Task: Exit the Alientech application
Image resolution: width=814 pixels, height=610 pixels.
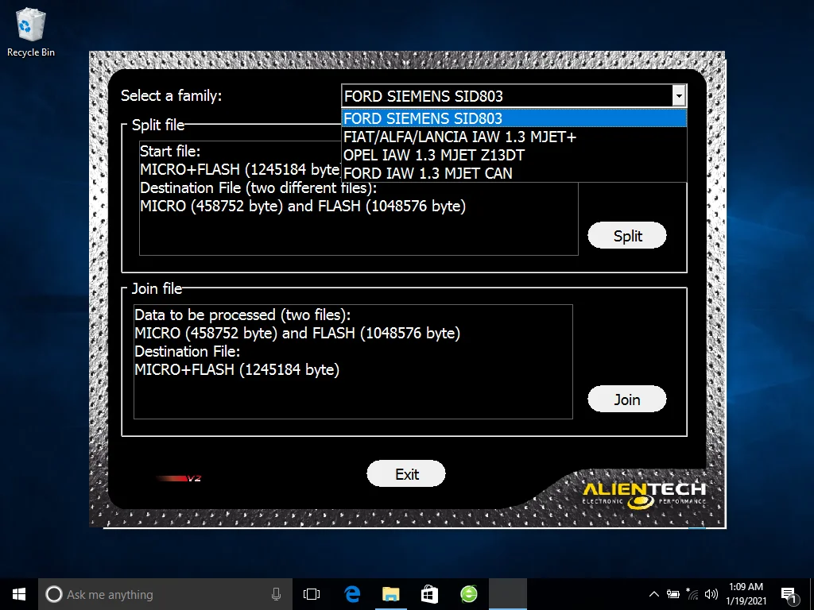Action: point(406,473)
